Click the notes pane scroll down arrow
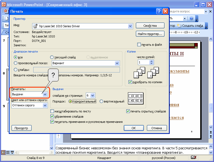Image resolution: width=214 pixels, height=162 pixels. pyautogui.click(x=211, y=152)
